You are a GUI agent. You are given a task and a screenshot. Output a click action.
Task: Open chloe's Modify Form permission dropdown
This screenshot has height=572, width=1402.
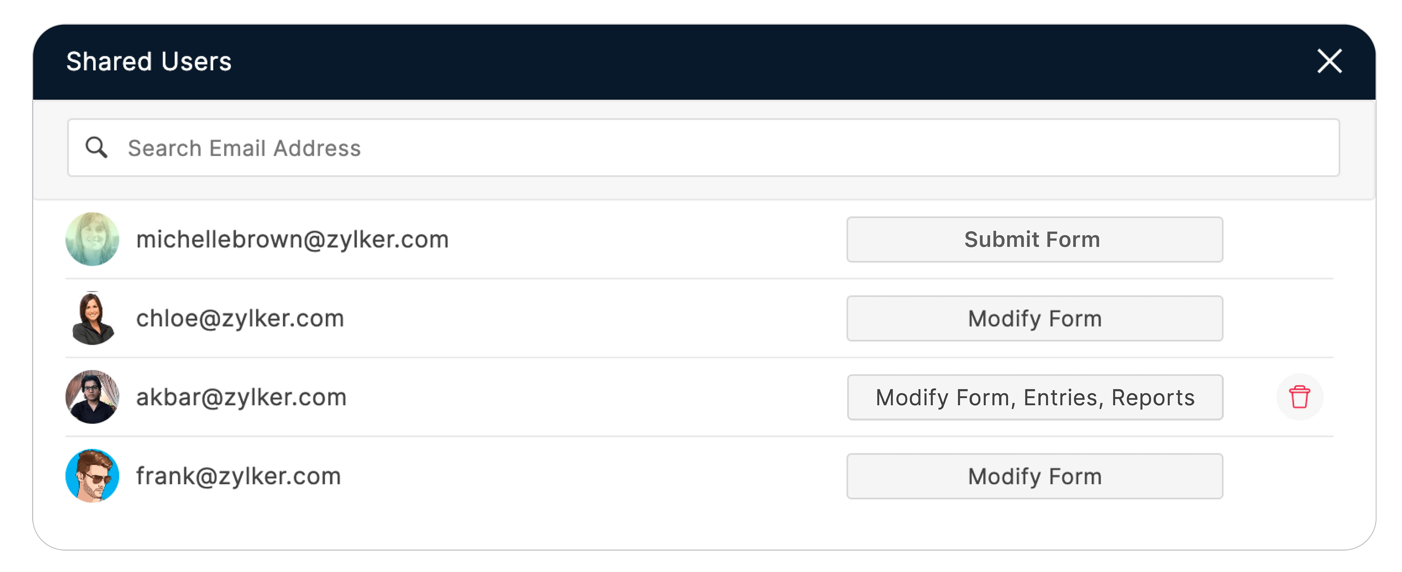click(1034, 318)
